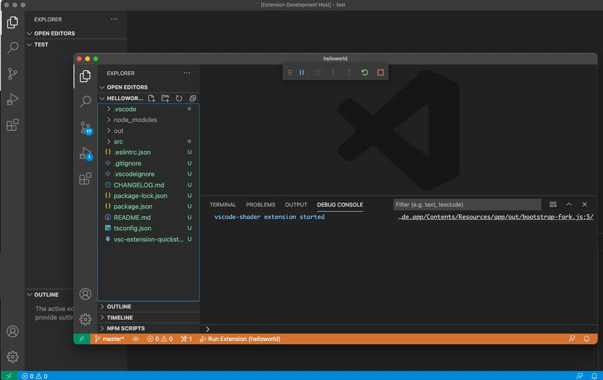The height and width of the screenshot is (380, 603).
Task: Expand the NPM SCRIPTS section
Action: tap(126, 328)
